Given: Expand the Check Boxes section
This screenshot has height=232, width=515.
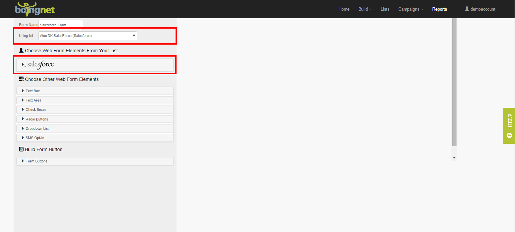Looking at the screenshot, I should click(95, 110).
